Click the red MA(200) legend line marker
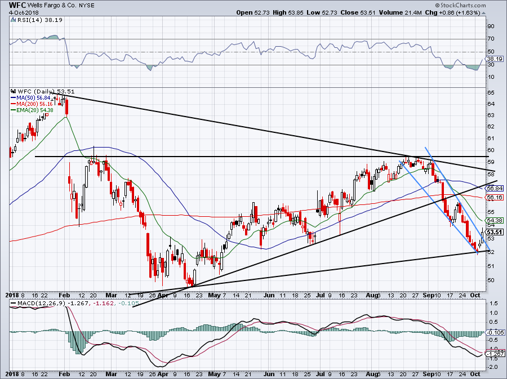 (x=14, y=104)
